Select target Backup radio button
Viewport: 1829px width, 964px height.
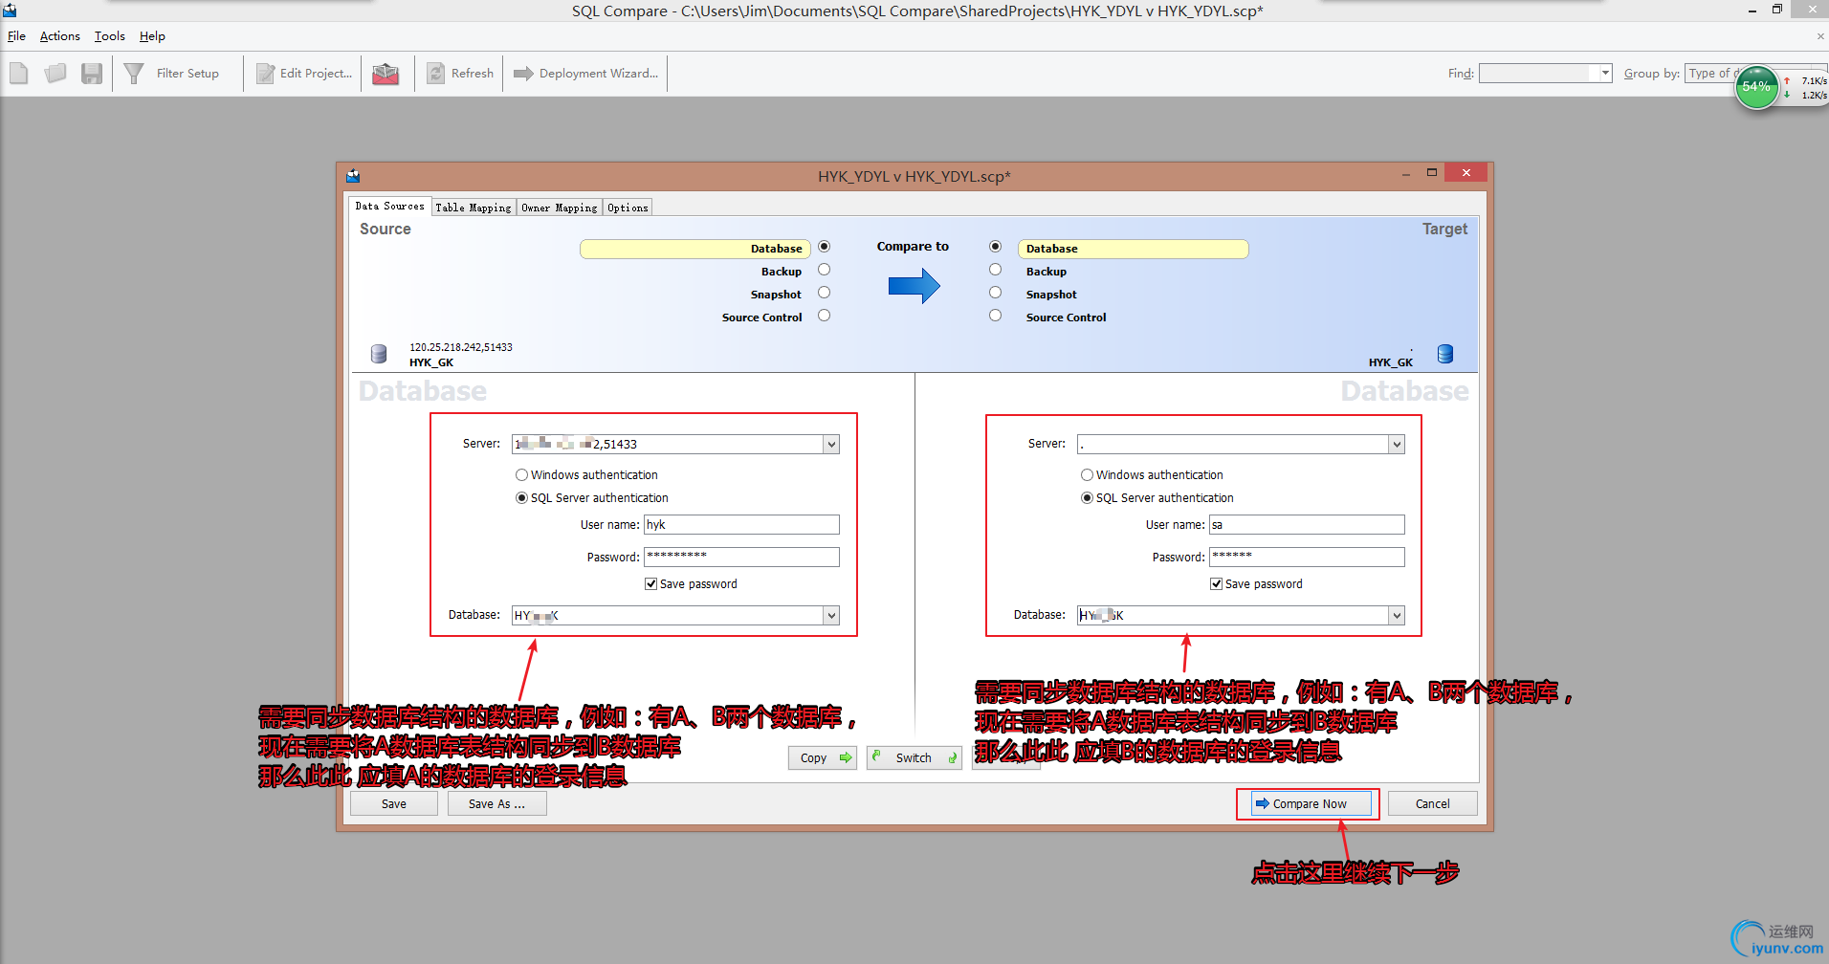(x=995, y=270)
